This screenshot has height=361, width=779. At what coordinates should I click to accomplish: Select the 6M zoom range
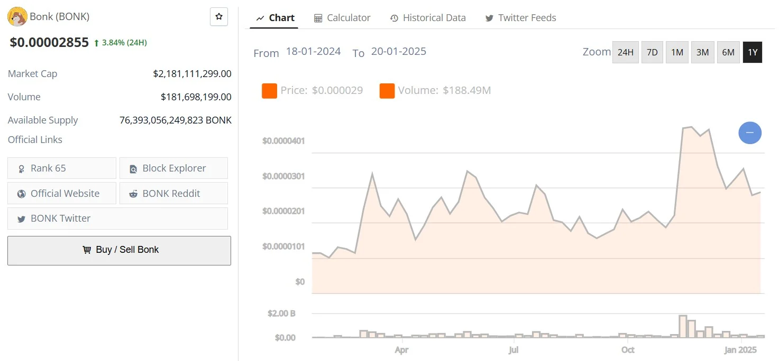coord(728,52)
